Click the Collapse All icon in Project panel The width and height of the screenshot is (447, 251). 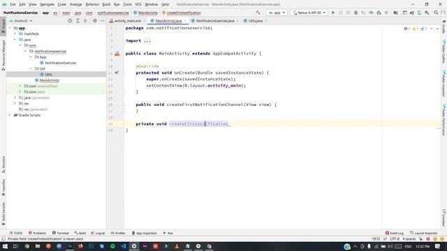pyautogui.click(x=85, y=21)
